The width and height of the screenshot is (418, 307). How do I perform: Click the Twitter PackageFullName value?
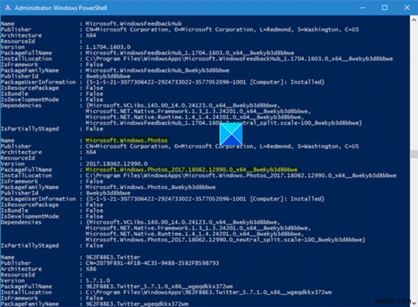159,287
